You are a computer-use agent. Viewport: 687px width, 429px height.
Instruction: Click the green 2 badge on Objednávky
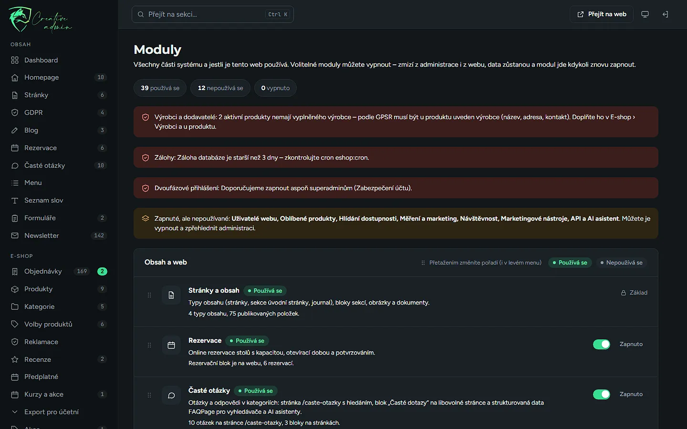[102, 271]
